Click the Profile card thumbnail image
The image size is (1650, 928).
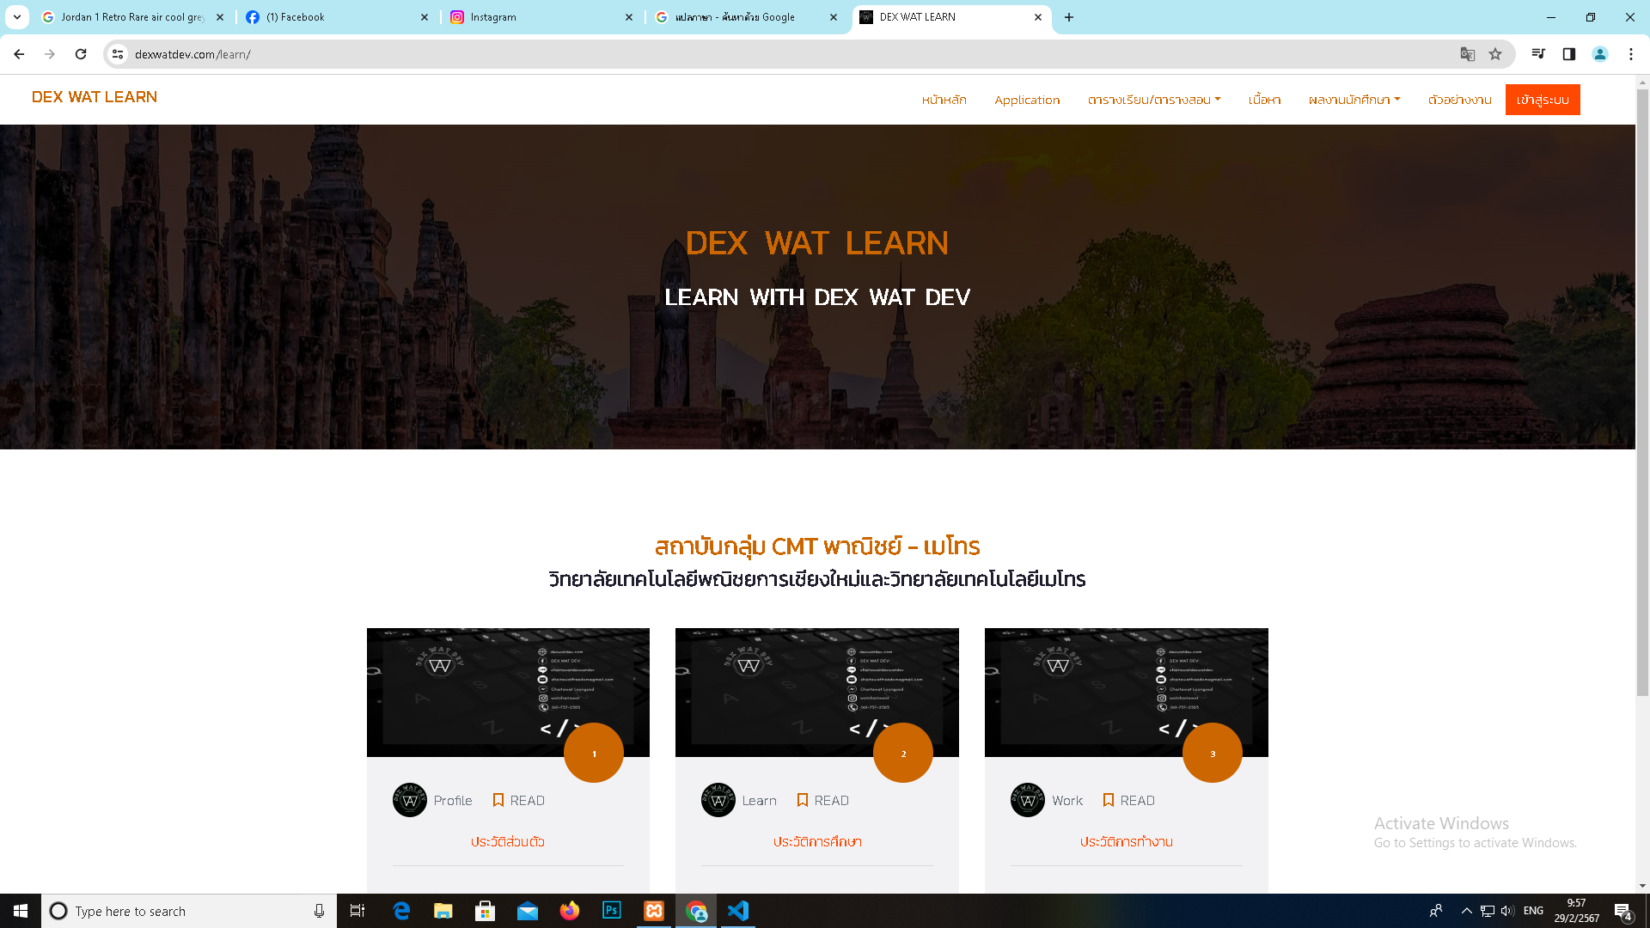pos(508,692)
